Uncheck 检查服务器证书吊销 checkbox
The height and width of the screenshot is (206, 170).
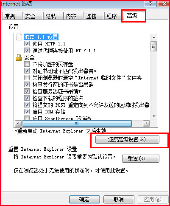pyautogui.click(x=27, y=91)
